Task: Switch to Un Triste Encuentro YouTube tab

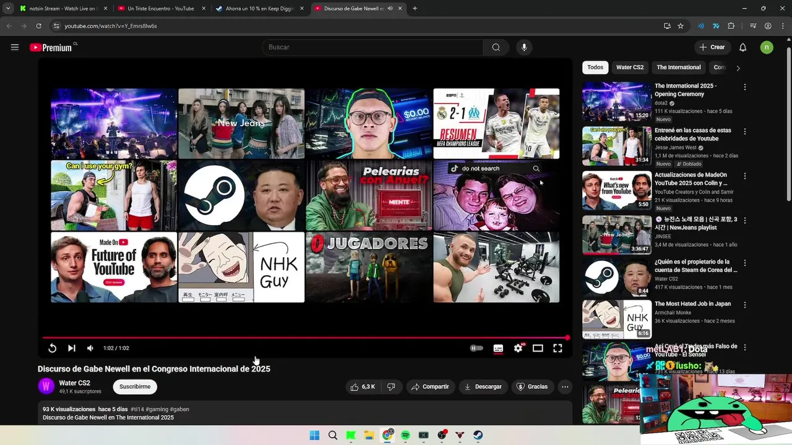Action: [160, 9]
